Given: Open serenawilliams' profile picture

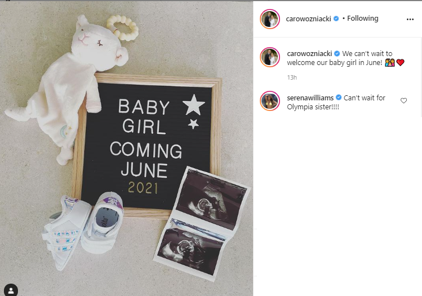Looking at the screenshot, I should coord(270,101).
